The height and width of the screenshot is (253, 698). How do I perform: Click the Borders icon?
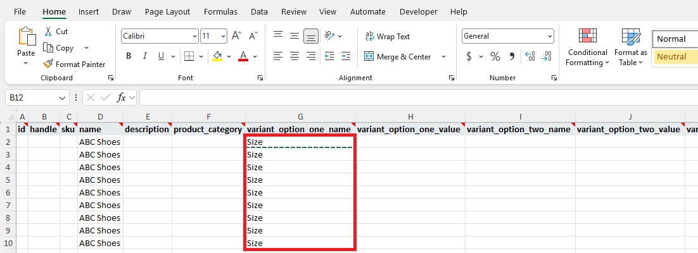coord(189,56)
